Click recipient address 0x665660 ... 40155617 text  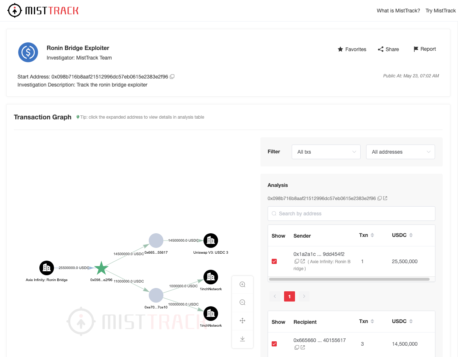320,340
